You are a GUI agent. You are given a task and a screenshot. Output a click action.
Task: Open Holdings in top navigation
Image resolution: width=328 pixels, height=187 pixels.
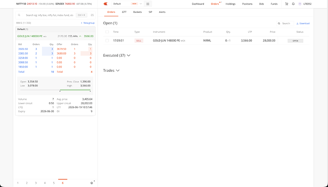[x=230, y=4]
